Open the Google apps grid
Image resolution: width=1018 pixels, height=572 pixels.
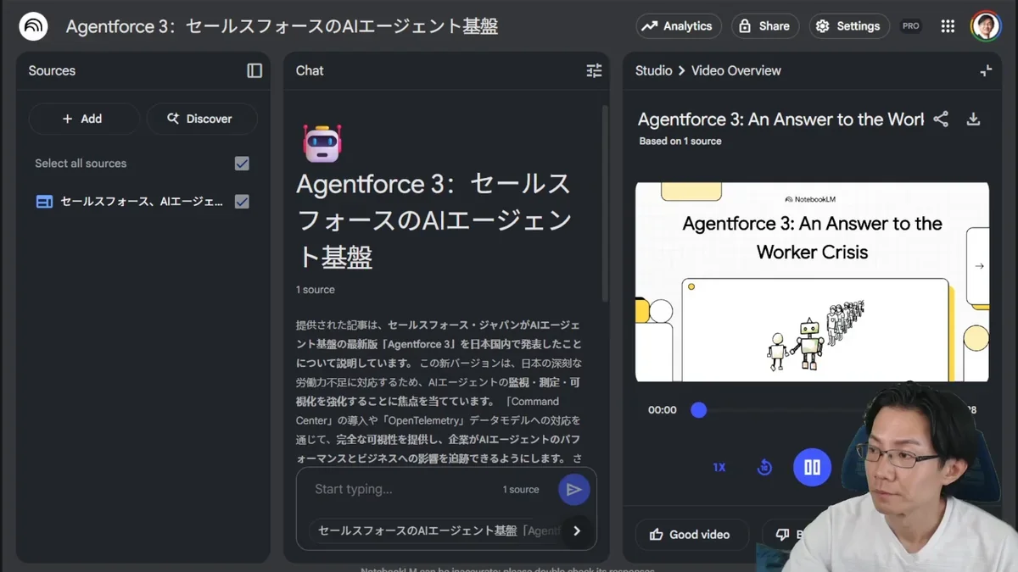point(948,26)
